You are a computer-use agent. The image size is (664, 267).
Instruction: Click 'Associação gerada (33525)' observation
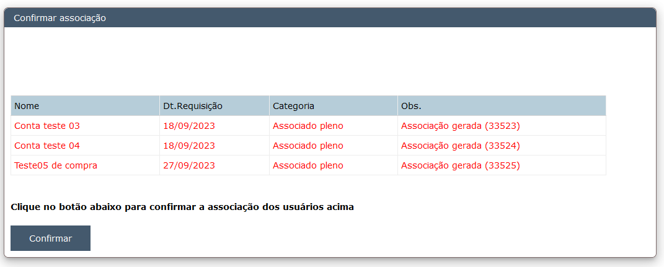pyautogui.click(x=460, y=165)
